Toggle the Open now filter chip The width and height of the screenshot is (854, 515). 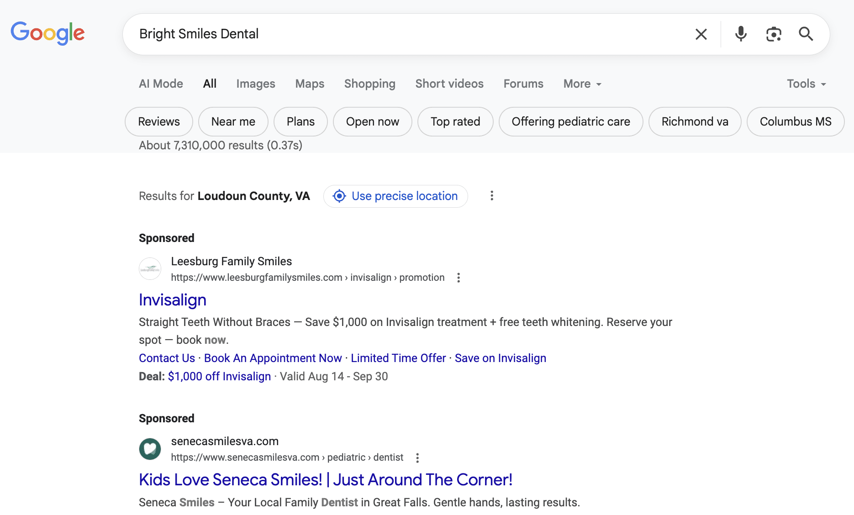pos(373,122)
